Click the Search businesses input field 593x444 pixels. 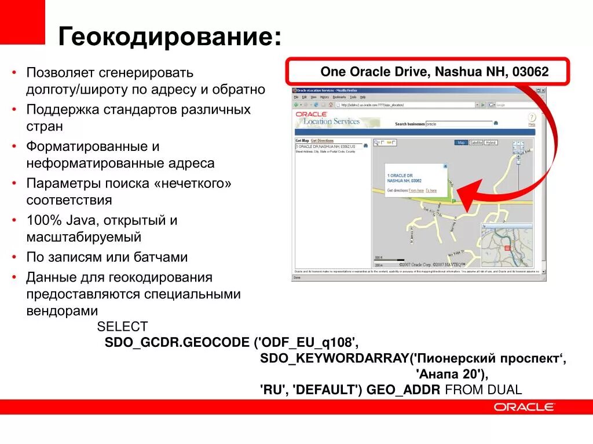[x=459, y=124]
